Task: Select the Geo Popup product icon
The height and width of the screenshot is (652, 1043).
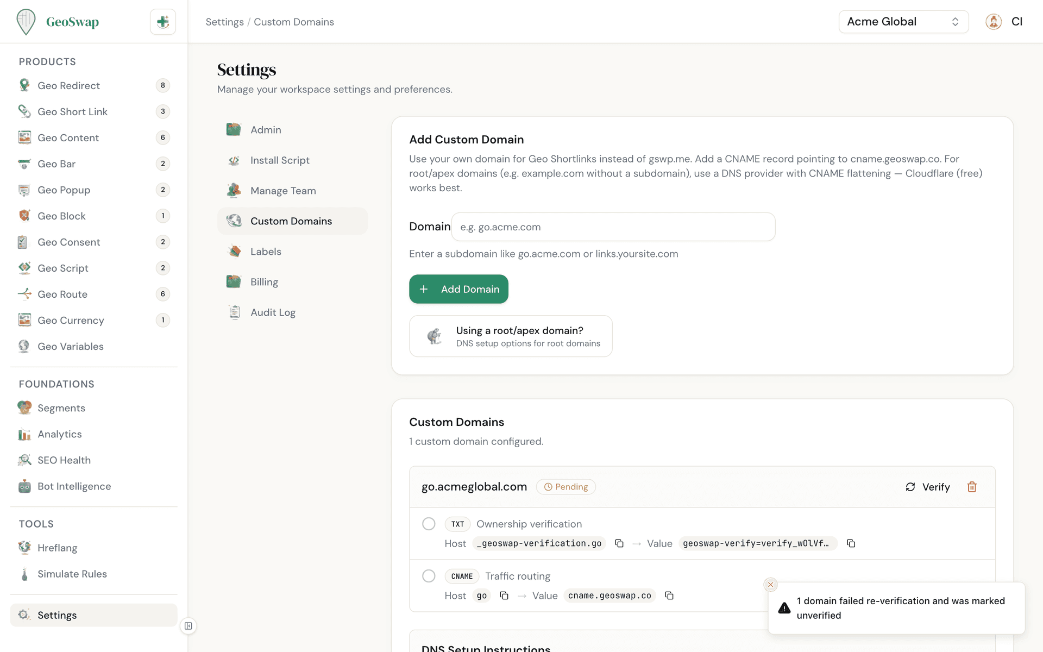Action: click(x=24, y=190)
